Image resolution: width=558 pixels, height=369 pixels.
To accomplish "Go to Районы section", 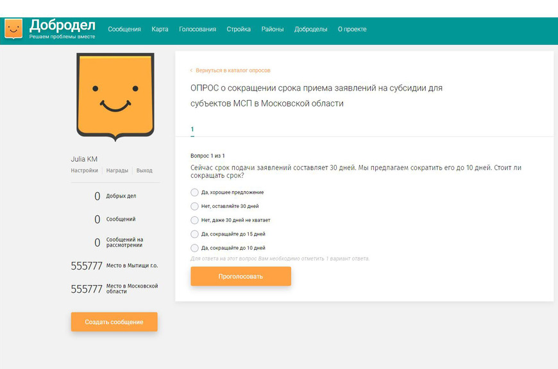I will click(x=273, y=29).
